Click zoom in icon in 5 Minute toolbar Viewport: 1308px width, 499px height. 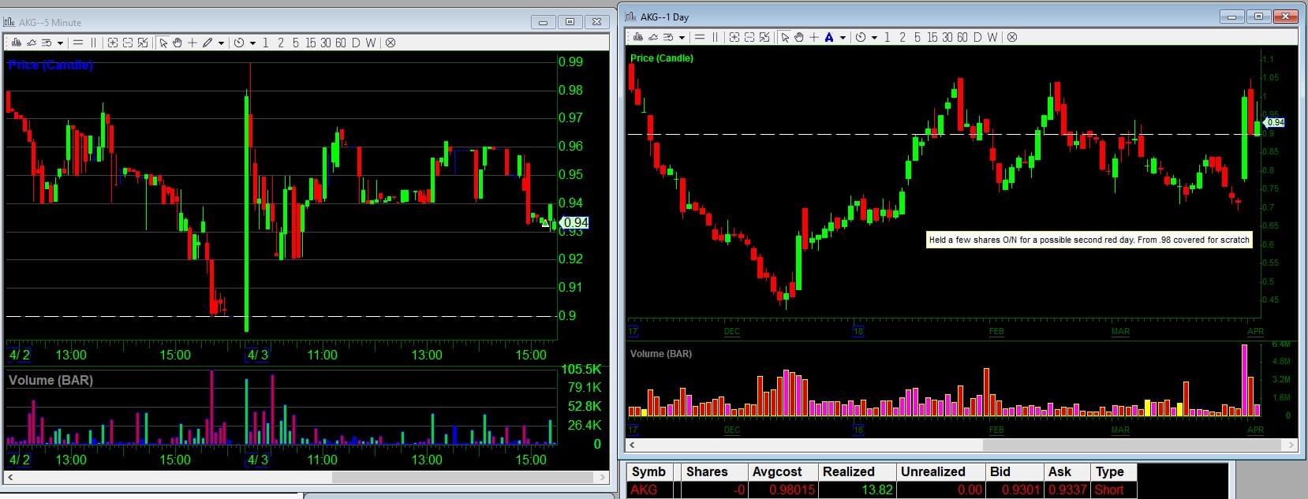coord(112,43)
